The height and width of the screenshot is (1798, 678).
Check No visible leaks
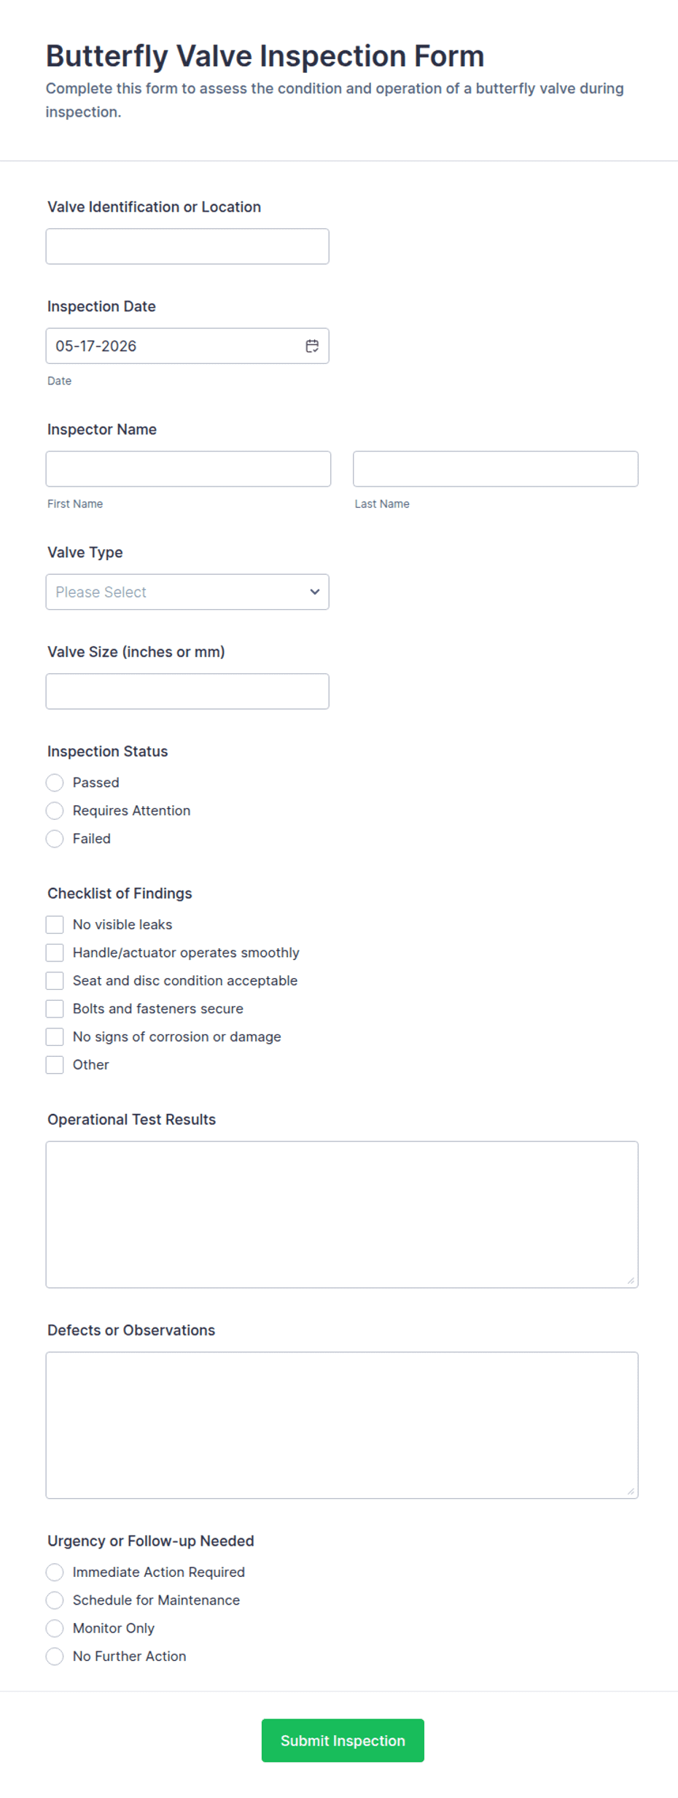(x=55, y=924)
